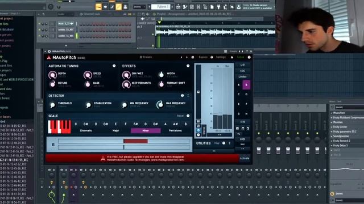Click the audio waveform clip in Playlist
364x204 pixels.
tap(216, 31)
